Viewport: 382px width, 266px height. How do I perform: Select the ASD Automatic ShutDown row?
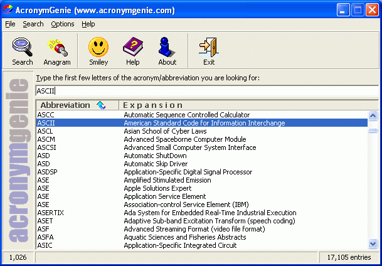202,156
